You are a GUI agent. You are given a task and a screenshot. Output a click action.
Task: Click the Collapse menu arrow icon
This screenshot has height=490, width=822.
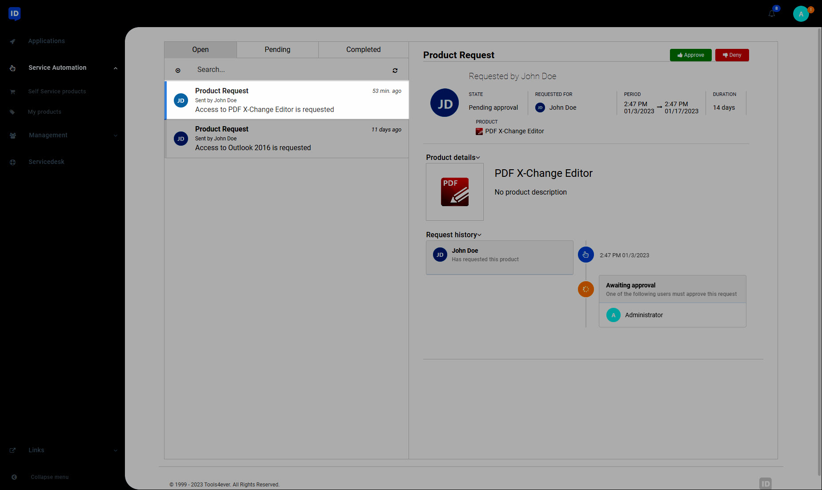click(x=14, y=477)
